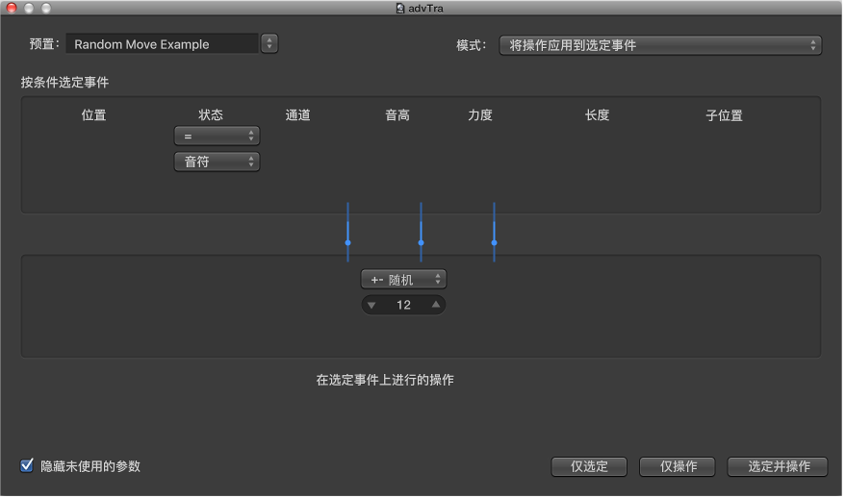Click the 力度 column header
The width and height of the screenshot is (845, 498).
pyautogui.click(x=479, y=115)
